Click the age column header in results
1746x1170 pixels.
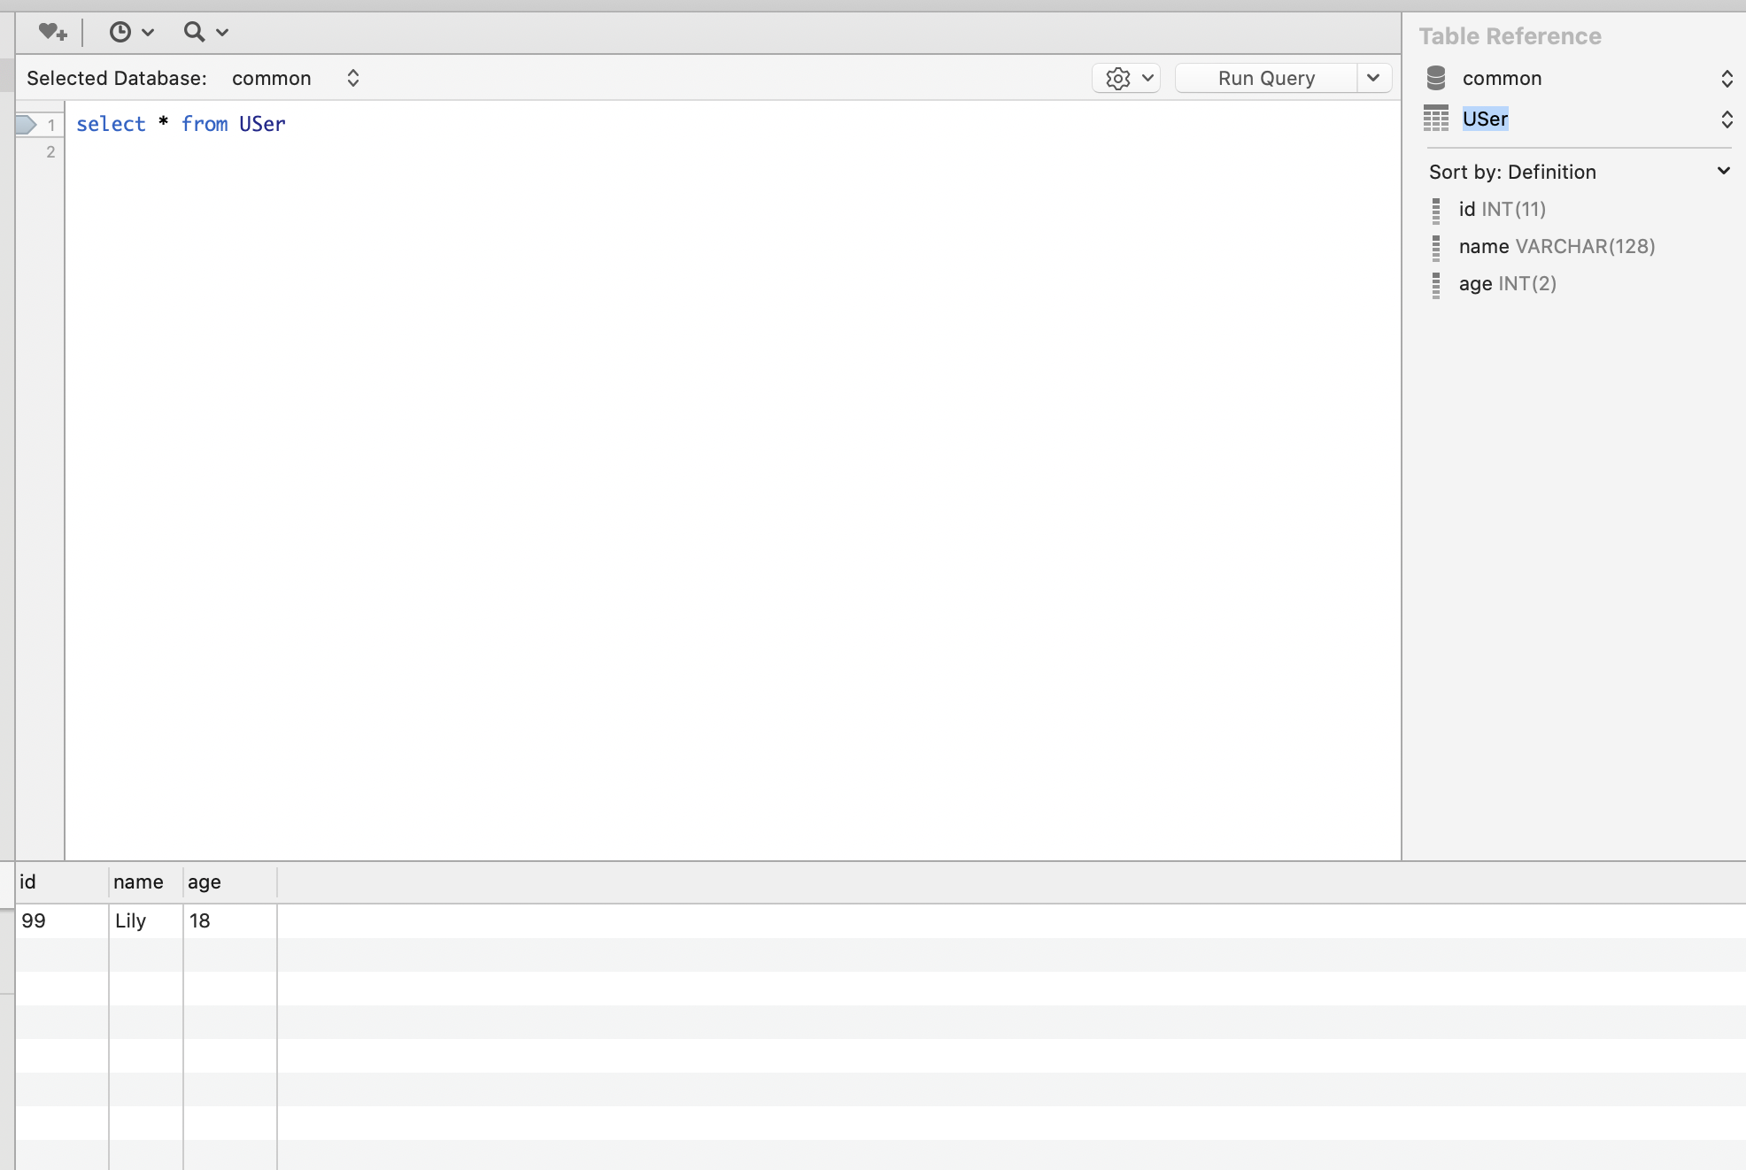click(204, 882)
